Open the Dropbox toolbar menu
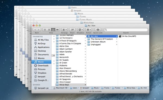 click(x=80, y=30)
